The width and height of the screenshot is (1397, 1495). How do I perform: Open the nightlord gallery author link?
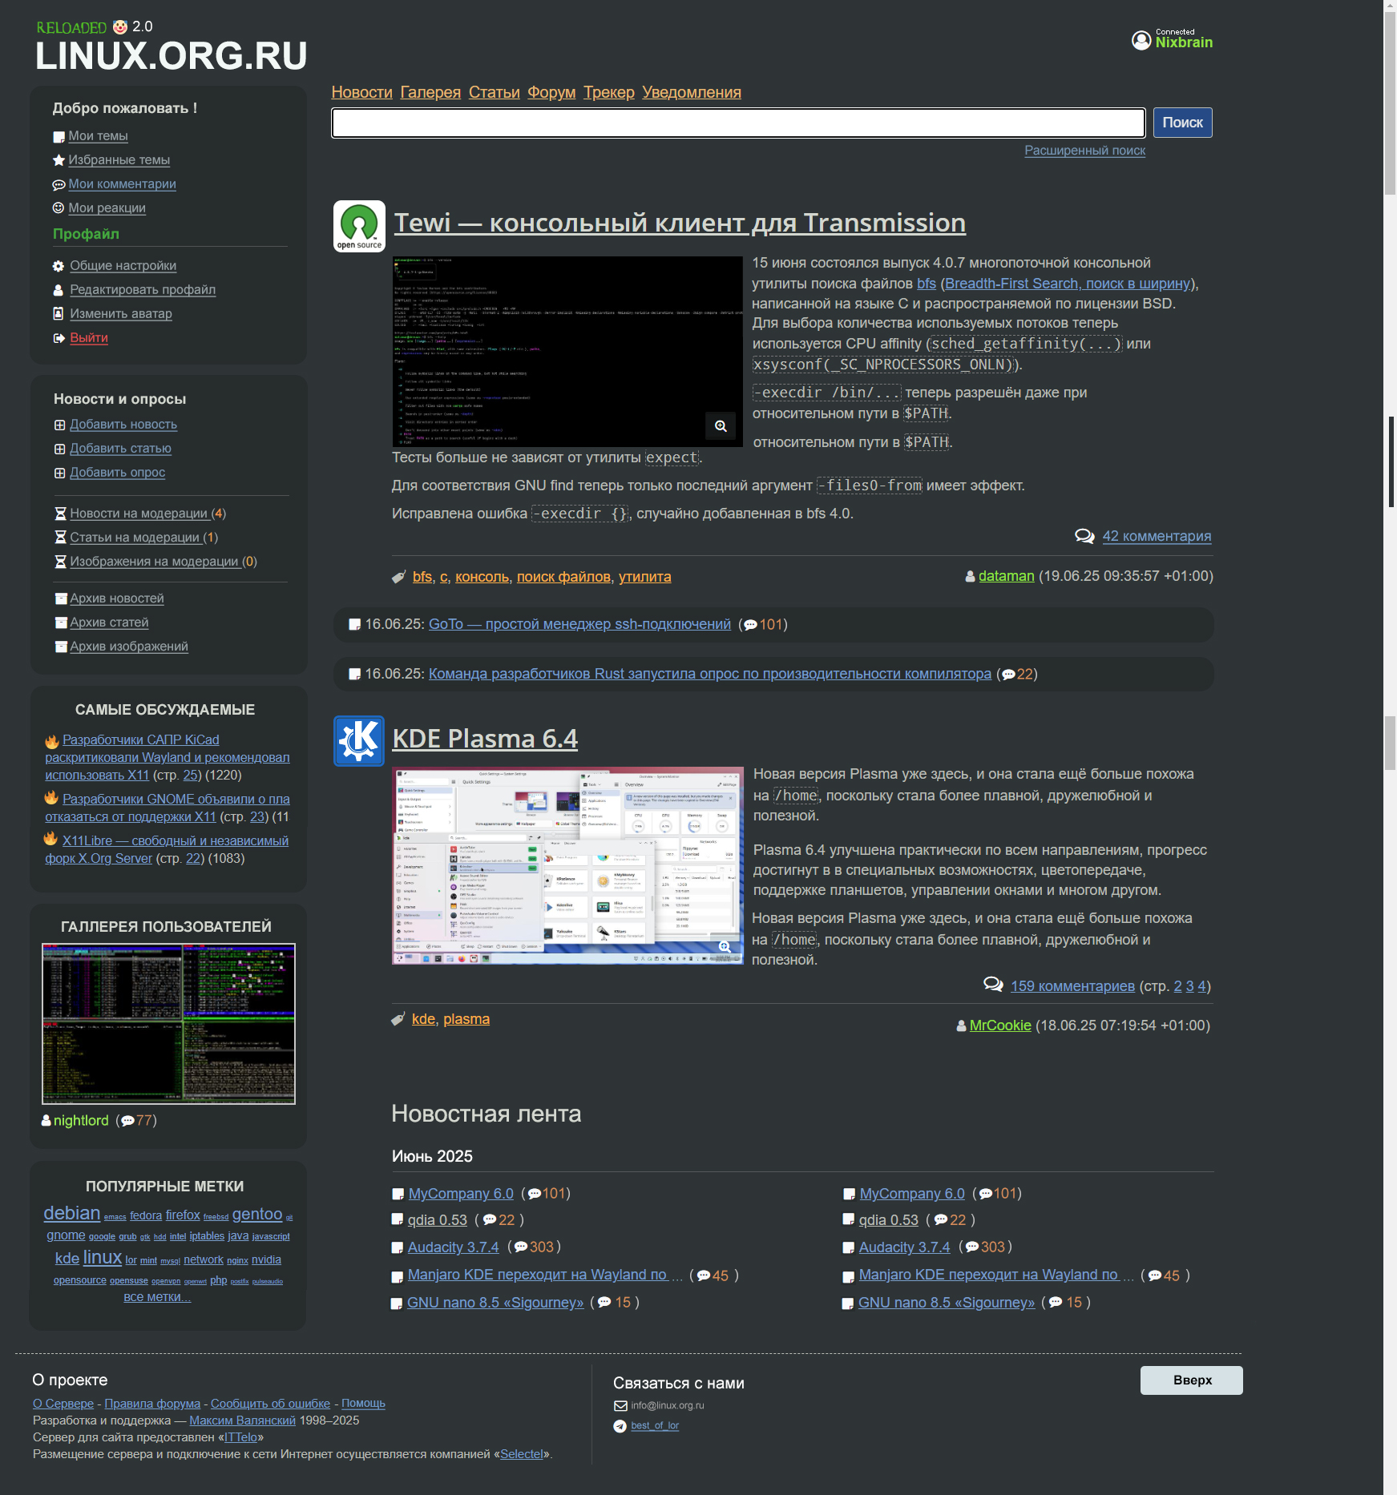click(81, 1121)
